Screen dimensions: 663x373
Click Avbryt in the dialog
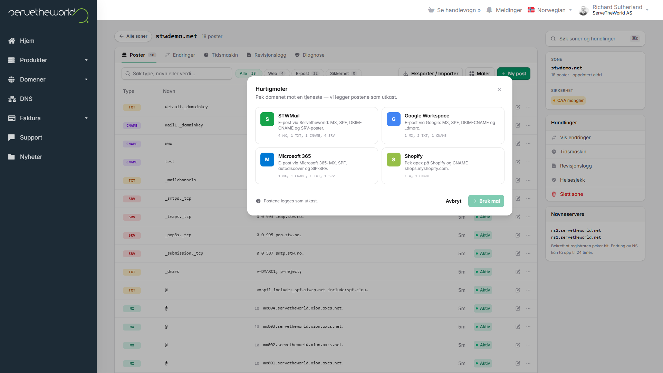(453, 201)
